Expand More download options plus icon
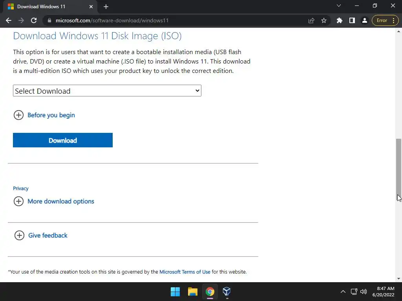Screen dimensions: 402x301 [x=18, y=201]
